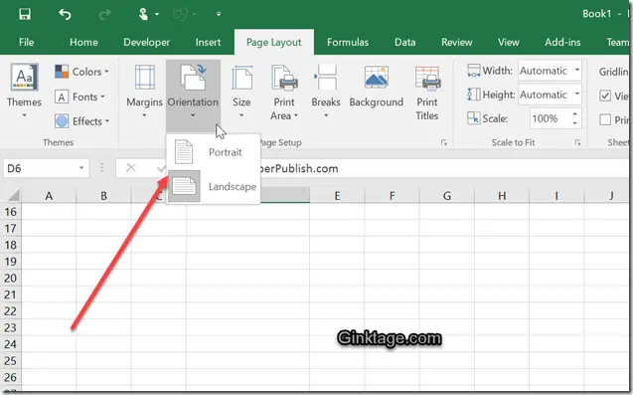The width and height of the screenshot is (633, 395).
Task: Click the Scale 100% spinner box
Action: [x=555, y=118]
